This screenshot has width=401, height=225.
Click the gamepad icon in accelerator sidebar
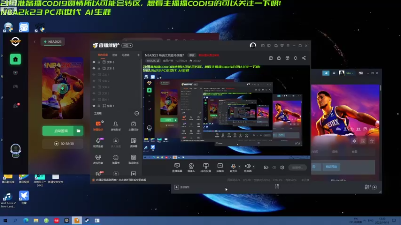(15, 86)
